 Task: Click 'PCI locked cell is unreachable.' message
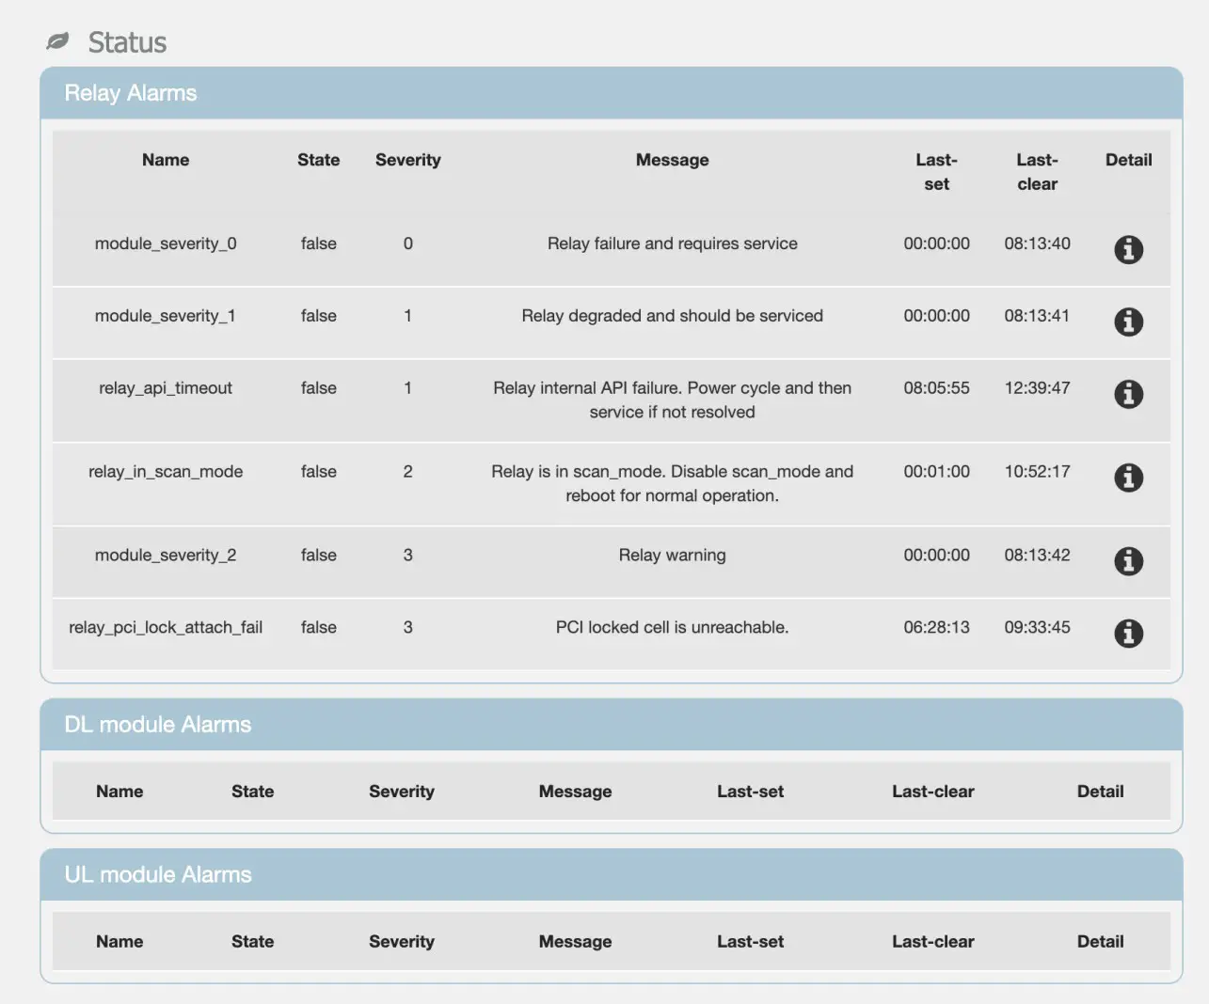[x=673, y=628]
